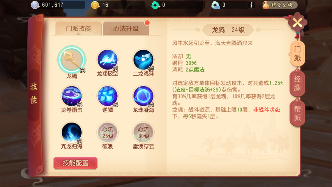This screenshot has width=332, height=187.
Task: Select the 龙腾 skill icon
Action: pyautogui.click(x=71, y=60)
